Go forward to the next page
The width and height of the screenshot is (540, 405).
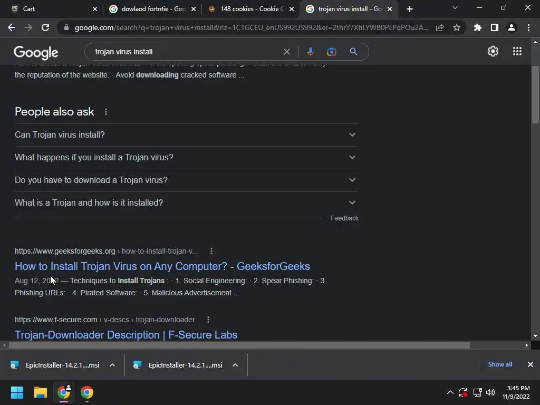pos(28,27)
